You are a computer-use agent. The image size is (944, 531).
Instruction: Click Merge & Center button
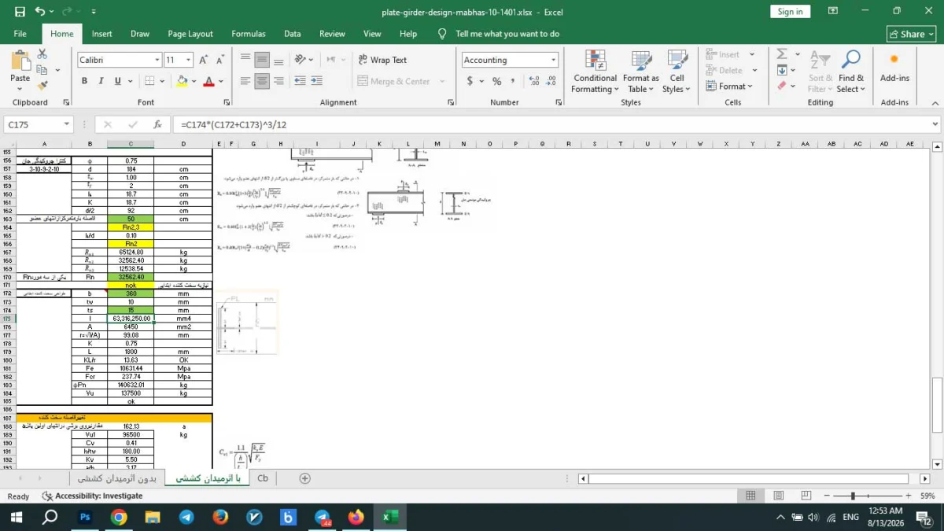coord(394,81)
